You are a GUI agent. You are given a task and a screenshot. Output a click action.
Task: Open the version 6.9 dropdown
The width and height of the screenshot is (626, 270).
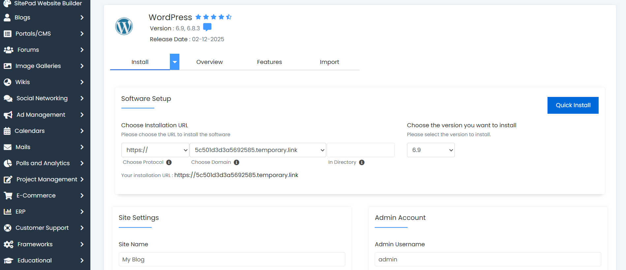(x=431, y=150)
